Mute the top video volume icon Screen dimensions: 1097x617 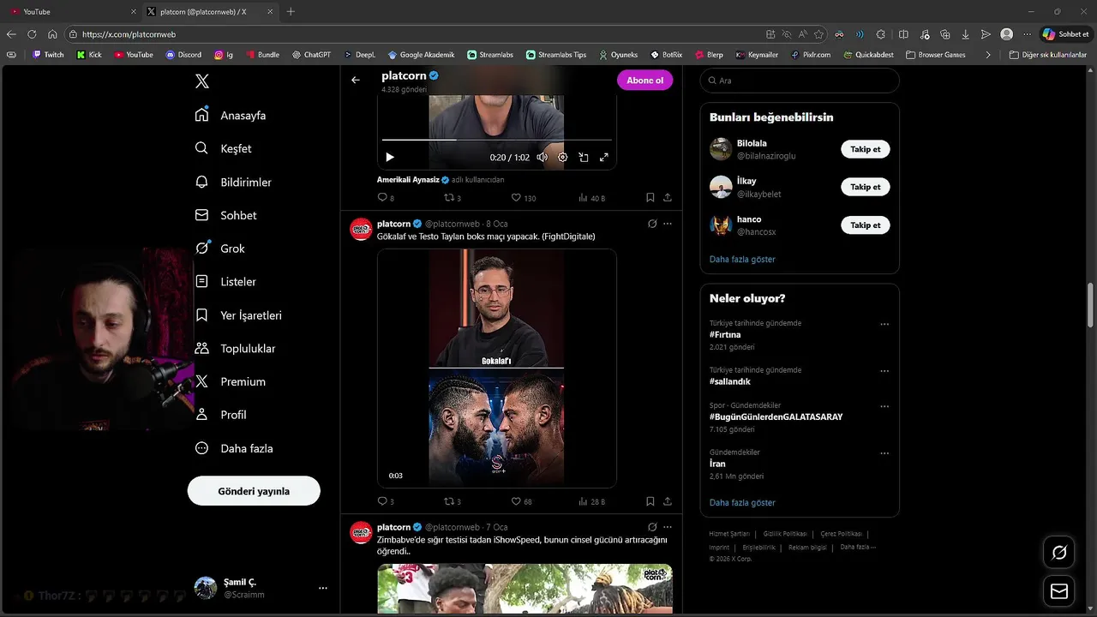coord(543,157)
